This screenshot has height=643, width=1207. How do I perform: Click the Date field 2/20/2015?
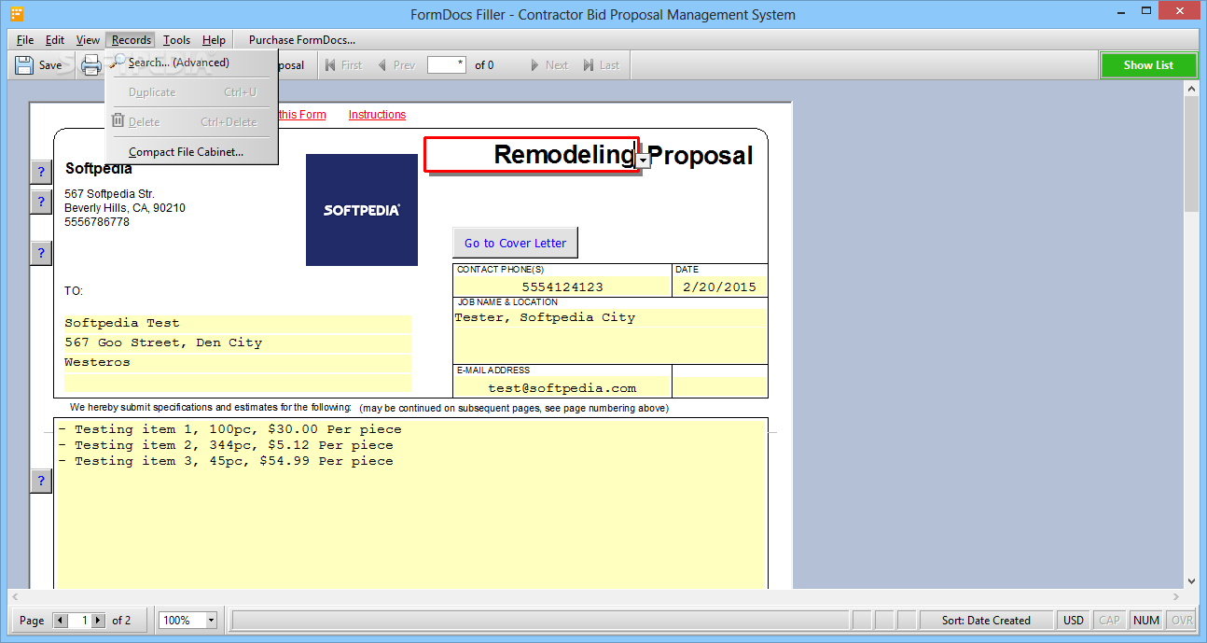click(x=719, y=287)
